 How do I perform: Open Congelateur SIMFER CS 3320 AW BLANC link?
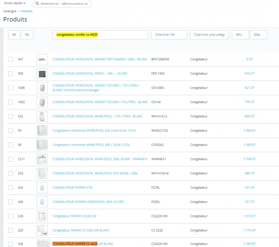tap(81, 230)
